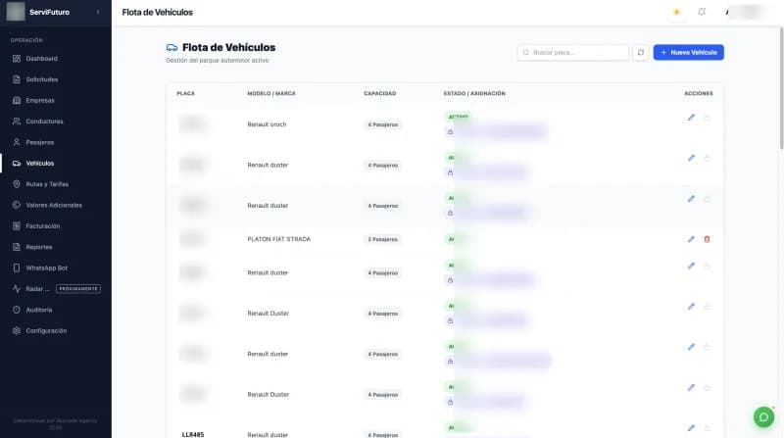Open the notifications bell
784x438 pixels.
[702, 12]
